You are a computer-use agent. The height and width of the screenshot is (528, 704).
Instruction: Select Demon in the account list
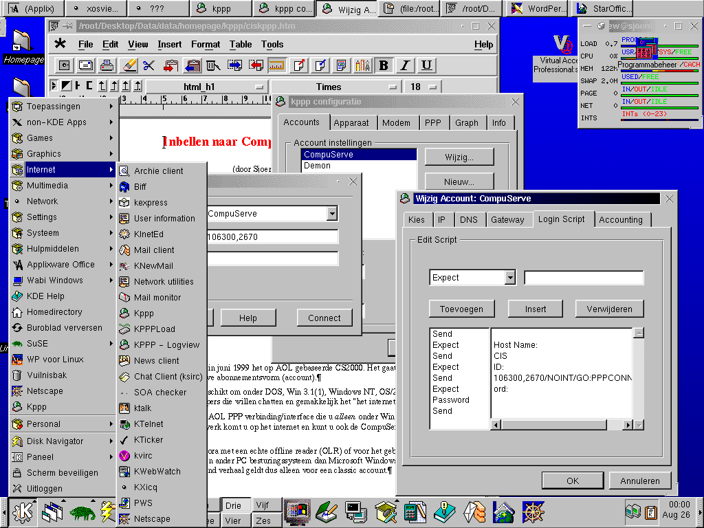coord(358,166)
